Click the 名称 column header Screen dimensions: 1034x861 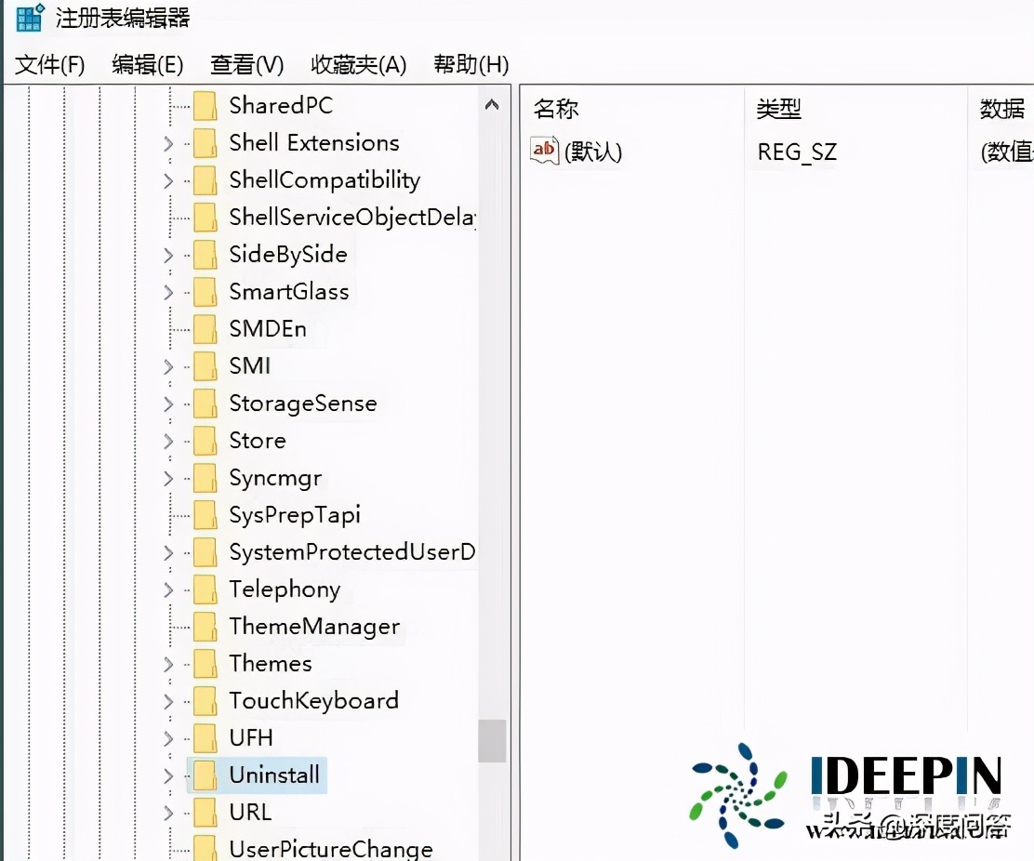[555, 108]
